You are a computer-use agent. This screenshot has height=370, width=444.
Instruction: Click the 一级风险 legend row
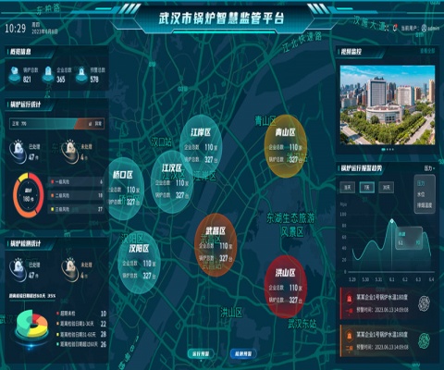pos(76,182)
